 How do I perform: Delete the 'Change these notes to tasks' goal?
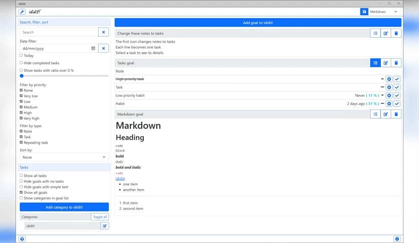pos(396,34)
